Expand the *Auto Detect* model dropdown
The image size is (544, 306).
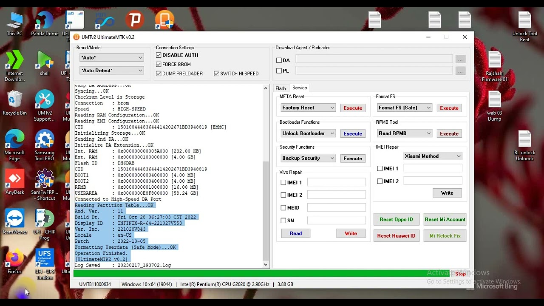pos(112,70)
